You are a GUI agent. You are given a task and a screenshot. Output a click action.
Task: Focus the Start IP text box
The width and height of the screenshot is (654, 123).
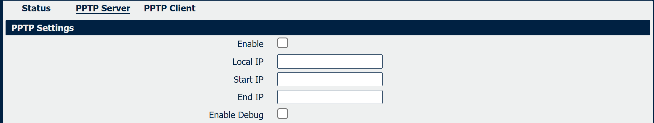point(330,79)
